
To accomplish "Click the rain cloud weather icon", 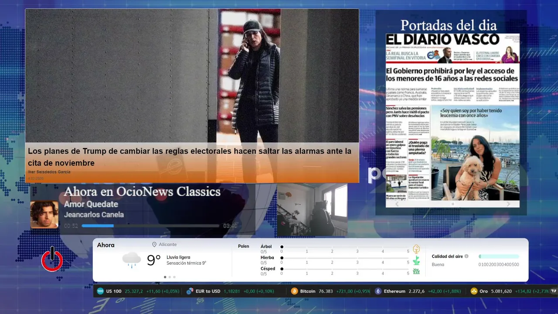I will (x=132, y=260).
